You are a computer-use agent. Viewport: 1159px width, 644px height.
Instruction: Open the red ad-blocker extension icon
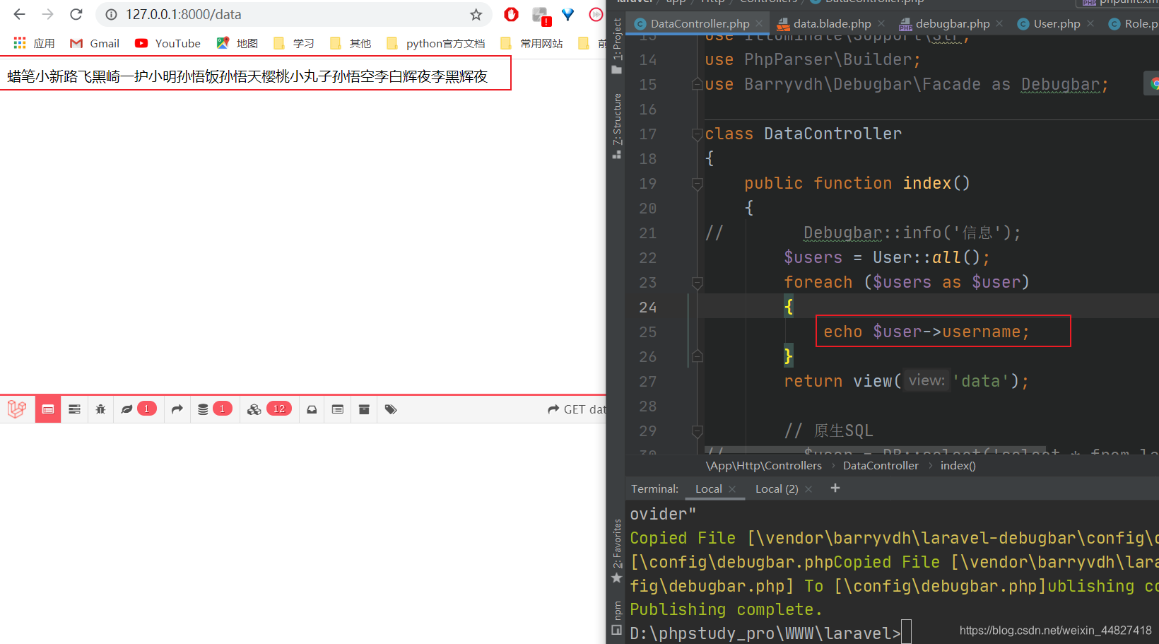click(512, 14)
